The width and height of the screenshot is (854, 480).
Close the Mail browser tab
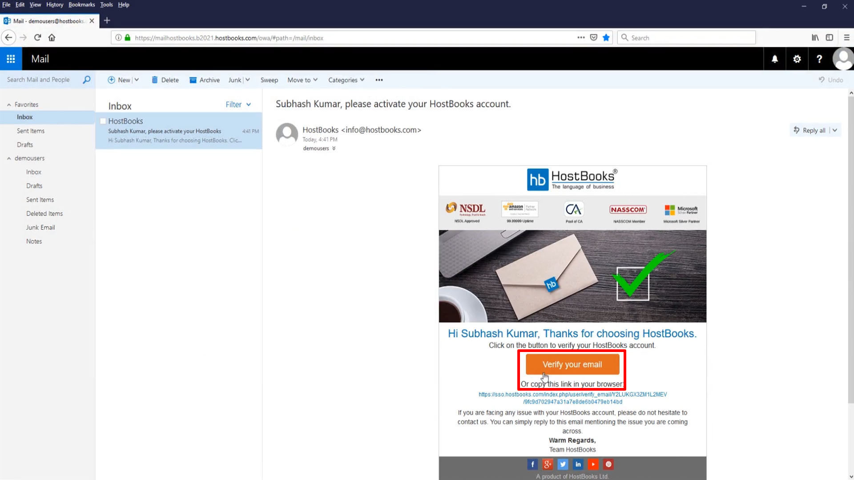[x=92, y=21]
